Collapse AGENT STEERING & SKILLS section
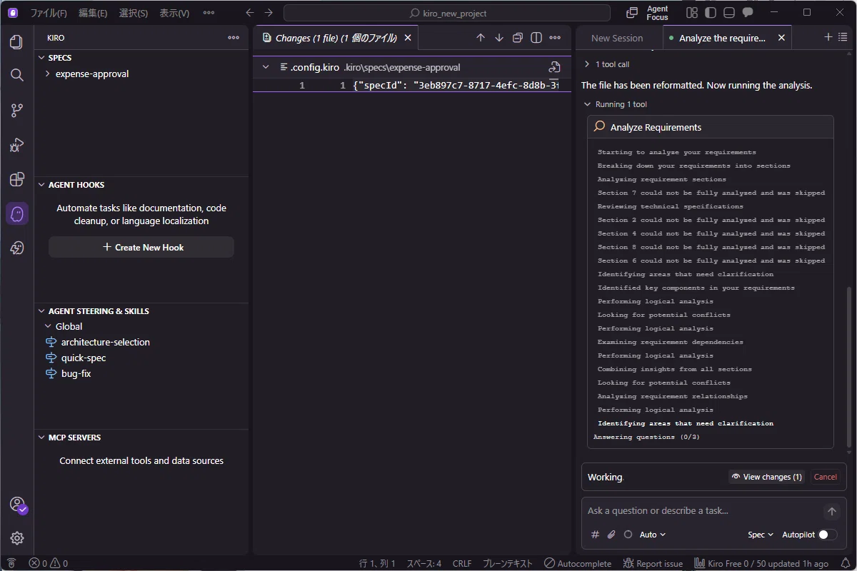The image size is (857, 571). pyautogui.click(x=141, y=311)
